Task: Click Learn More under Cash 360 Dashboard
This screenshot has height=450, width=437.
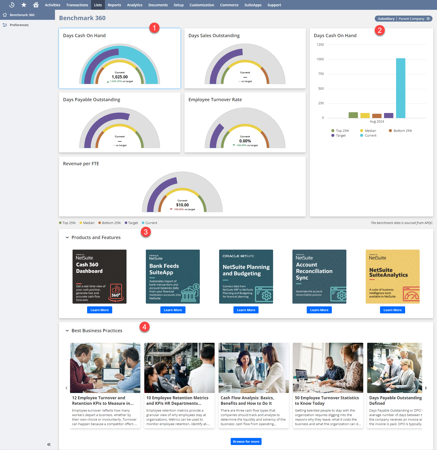Action: (x=100, y=310)
